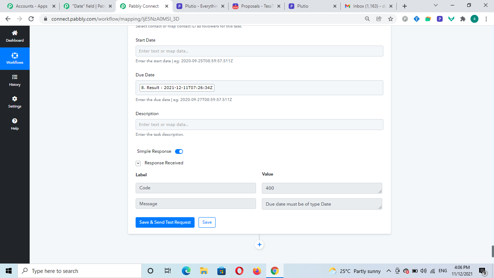This screenshot has height=278, width=494.
Task: Open the History sidebar icon
Action: [x=15, y=77]
